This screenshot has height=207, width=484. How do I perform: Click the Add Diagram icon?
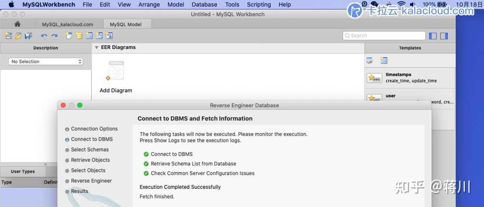(116, 71)
